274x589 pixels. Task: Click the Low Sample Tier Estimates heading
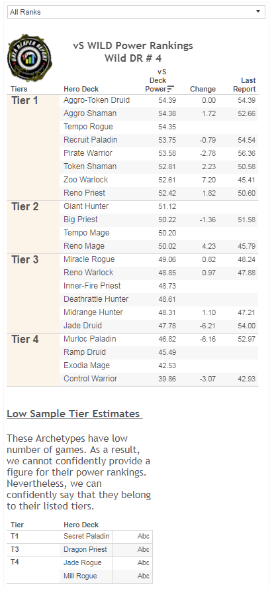(x=75, y=414)
